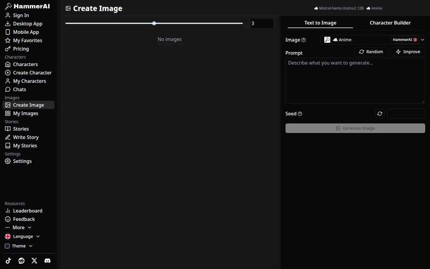Viewport: 430px width, 269px height.
Task: Open the Reddit social link
Action: (21, 261)
